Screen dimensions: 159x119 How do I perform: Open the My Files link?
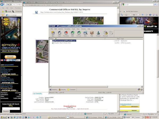click(x=3, y=76)
